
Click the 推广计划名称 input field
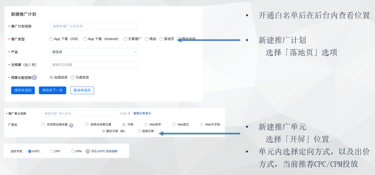tap(93, 26)
